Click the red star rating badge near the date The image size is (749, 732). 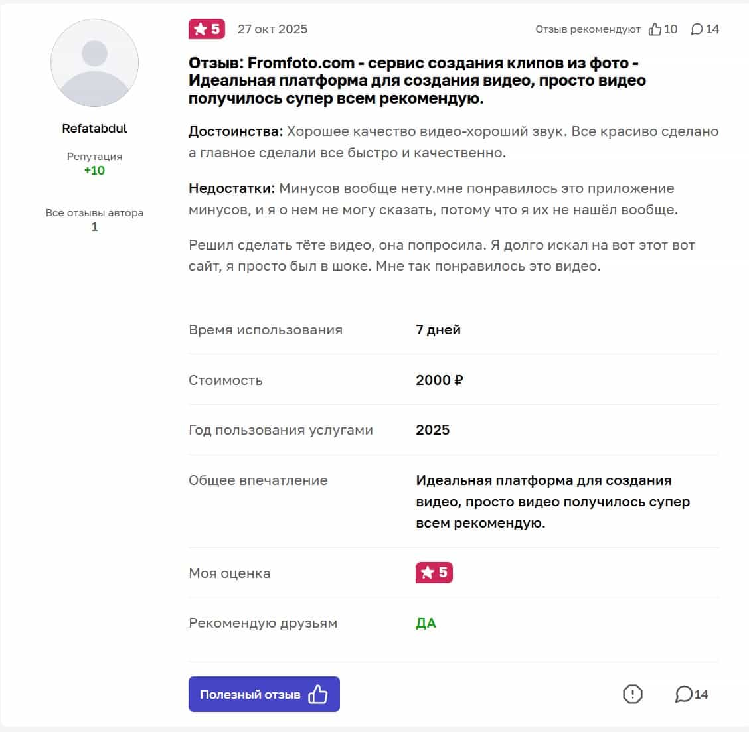(x=206, y=29)
